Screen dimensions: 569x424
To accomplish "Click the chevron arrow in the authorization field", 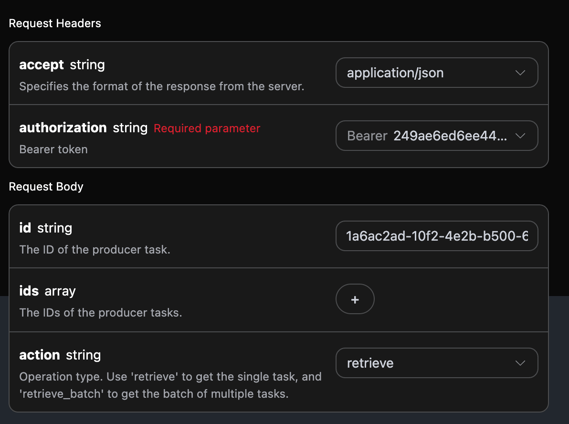I will click(520, 136).
